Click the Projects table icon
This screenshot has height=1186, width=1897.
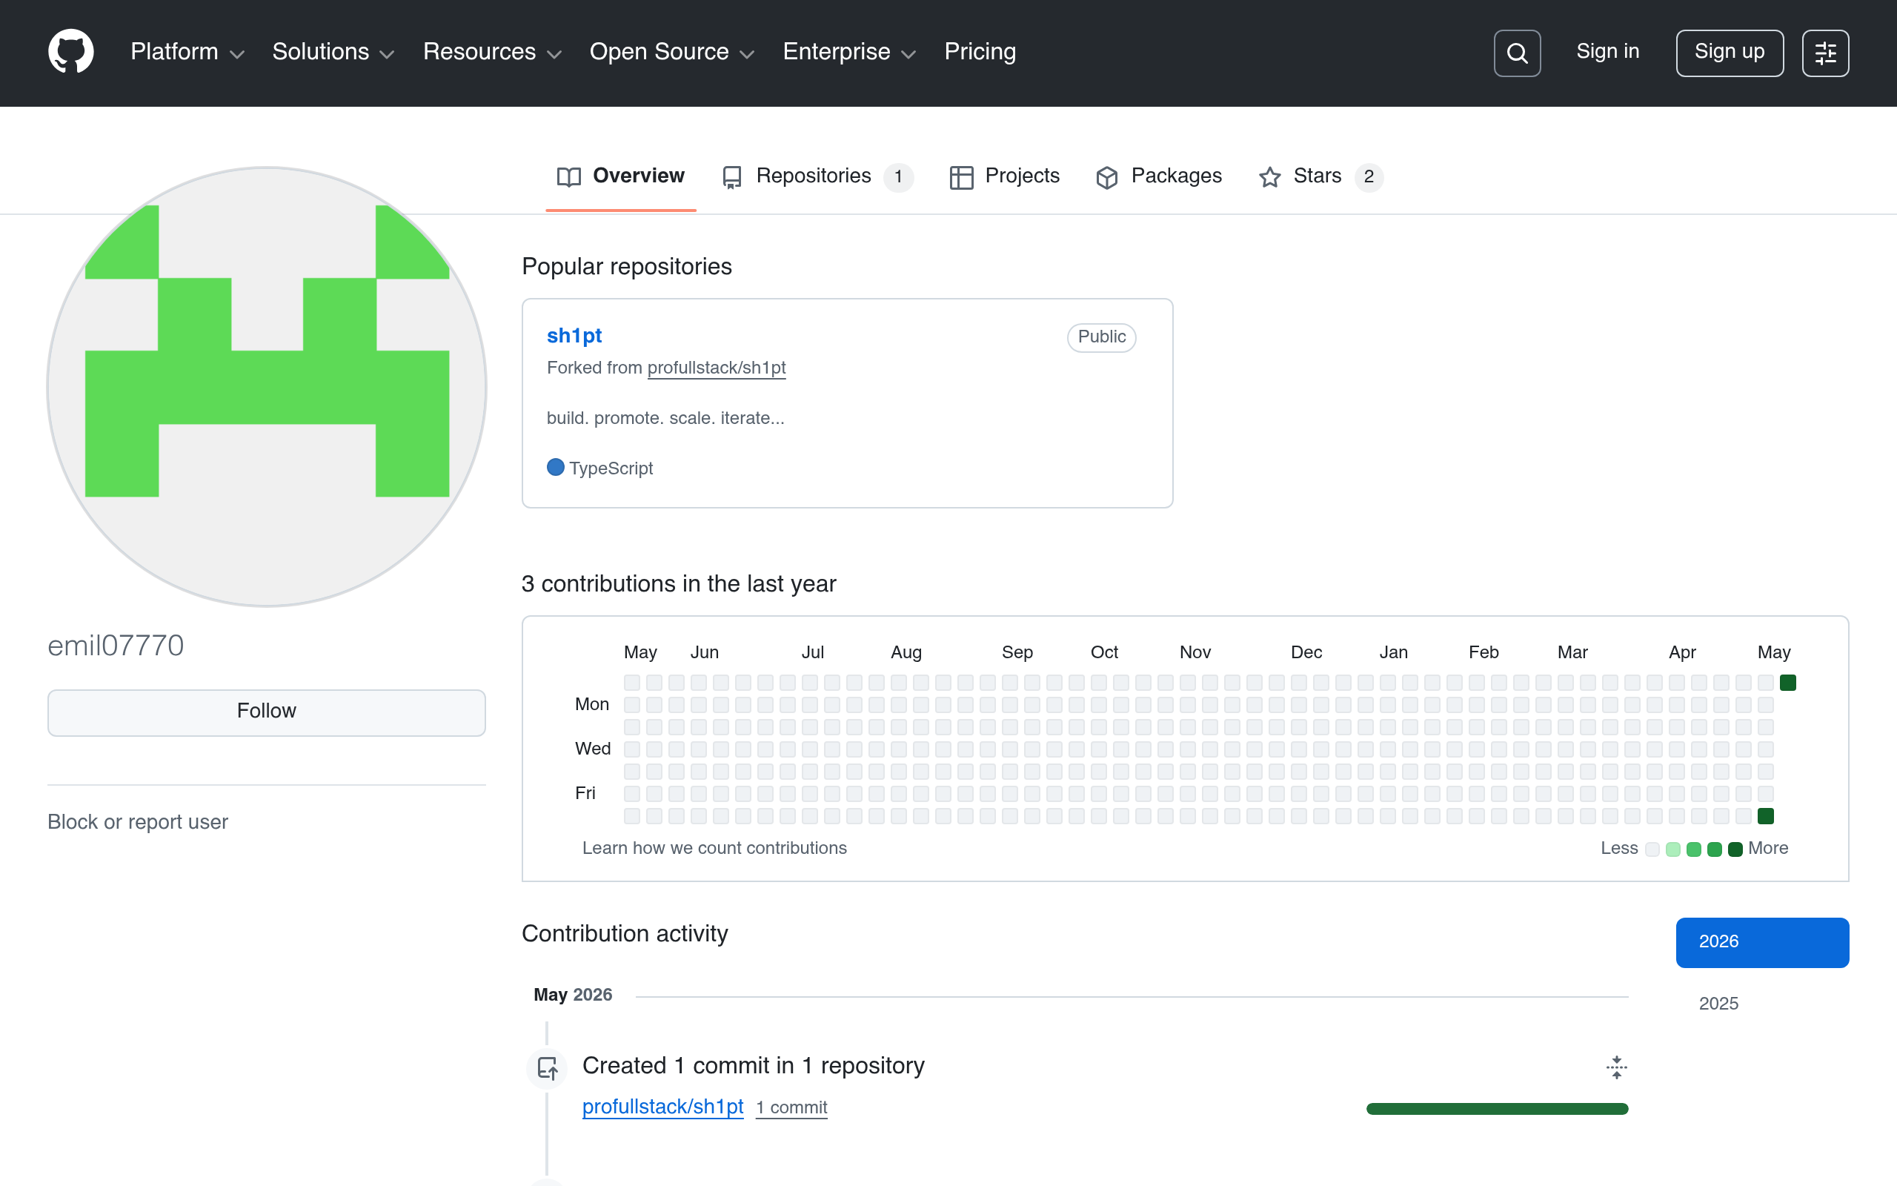[961, 177]
